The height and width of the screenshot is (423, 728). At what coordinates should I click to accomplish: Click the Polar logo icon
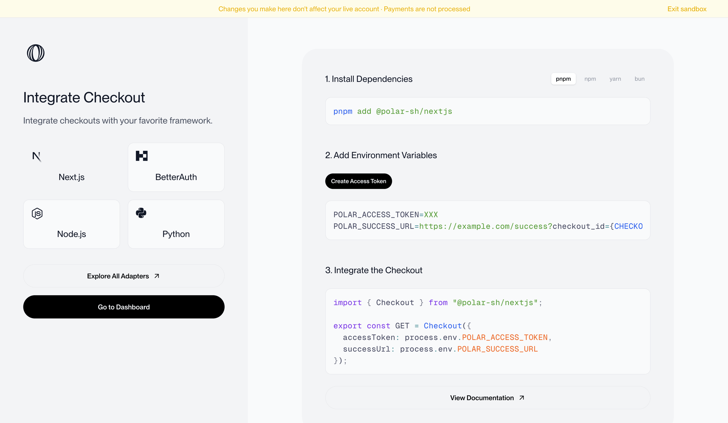[x=36, y=53]
